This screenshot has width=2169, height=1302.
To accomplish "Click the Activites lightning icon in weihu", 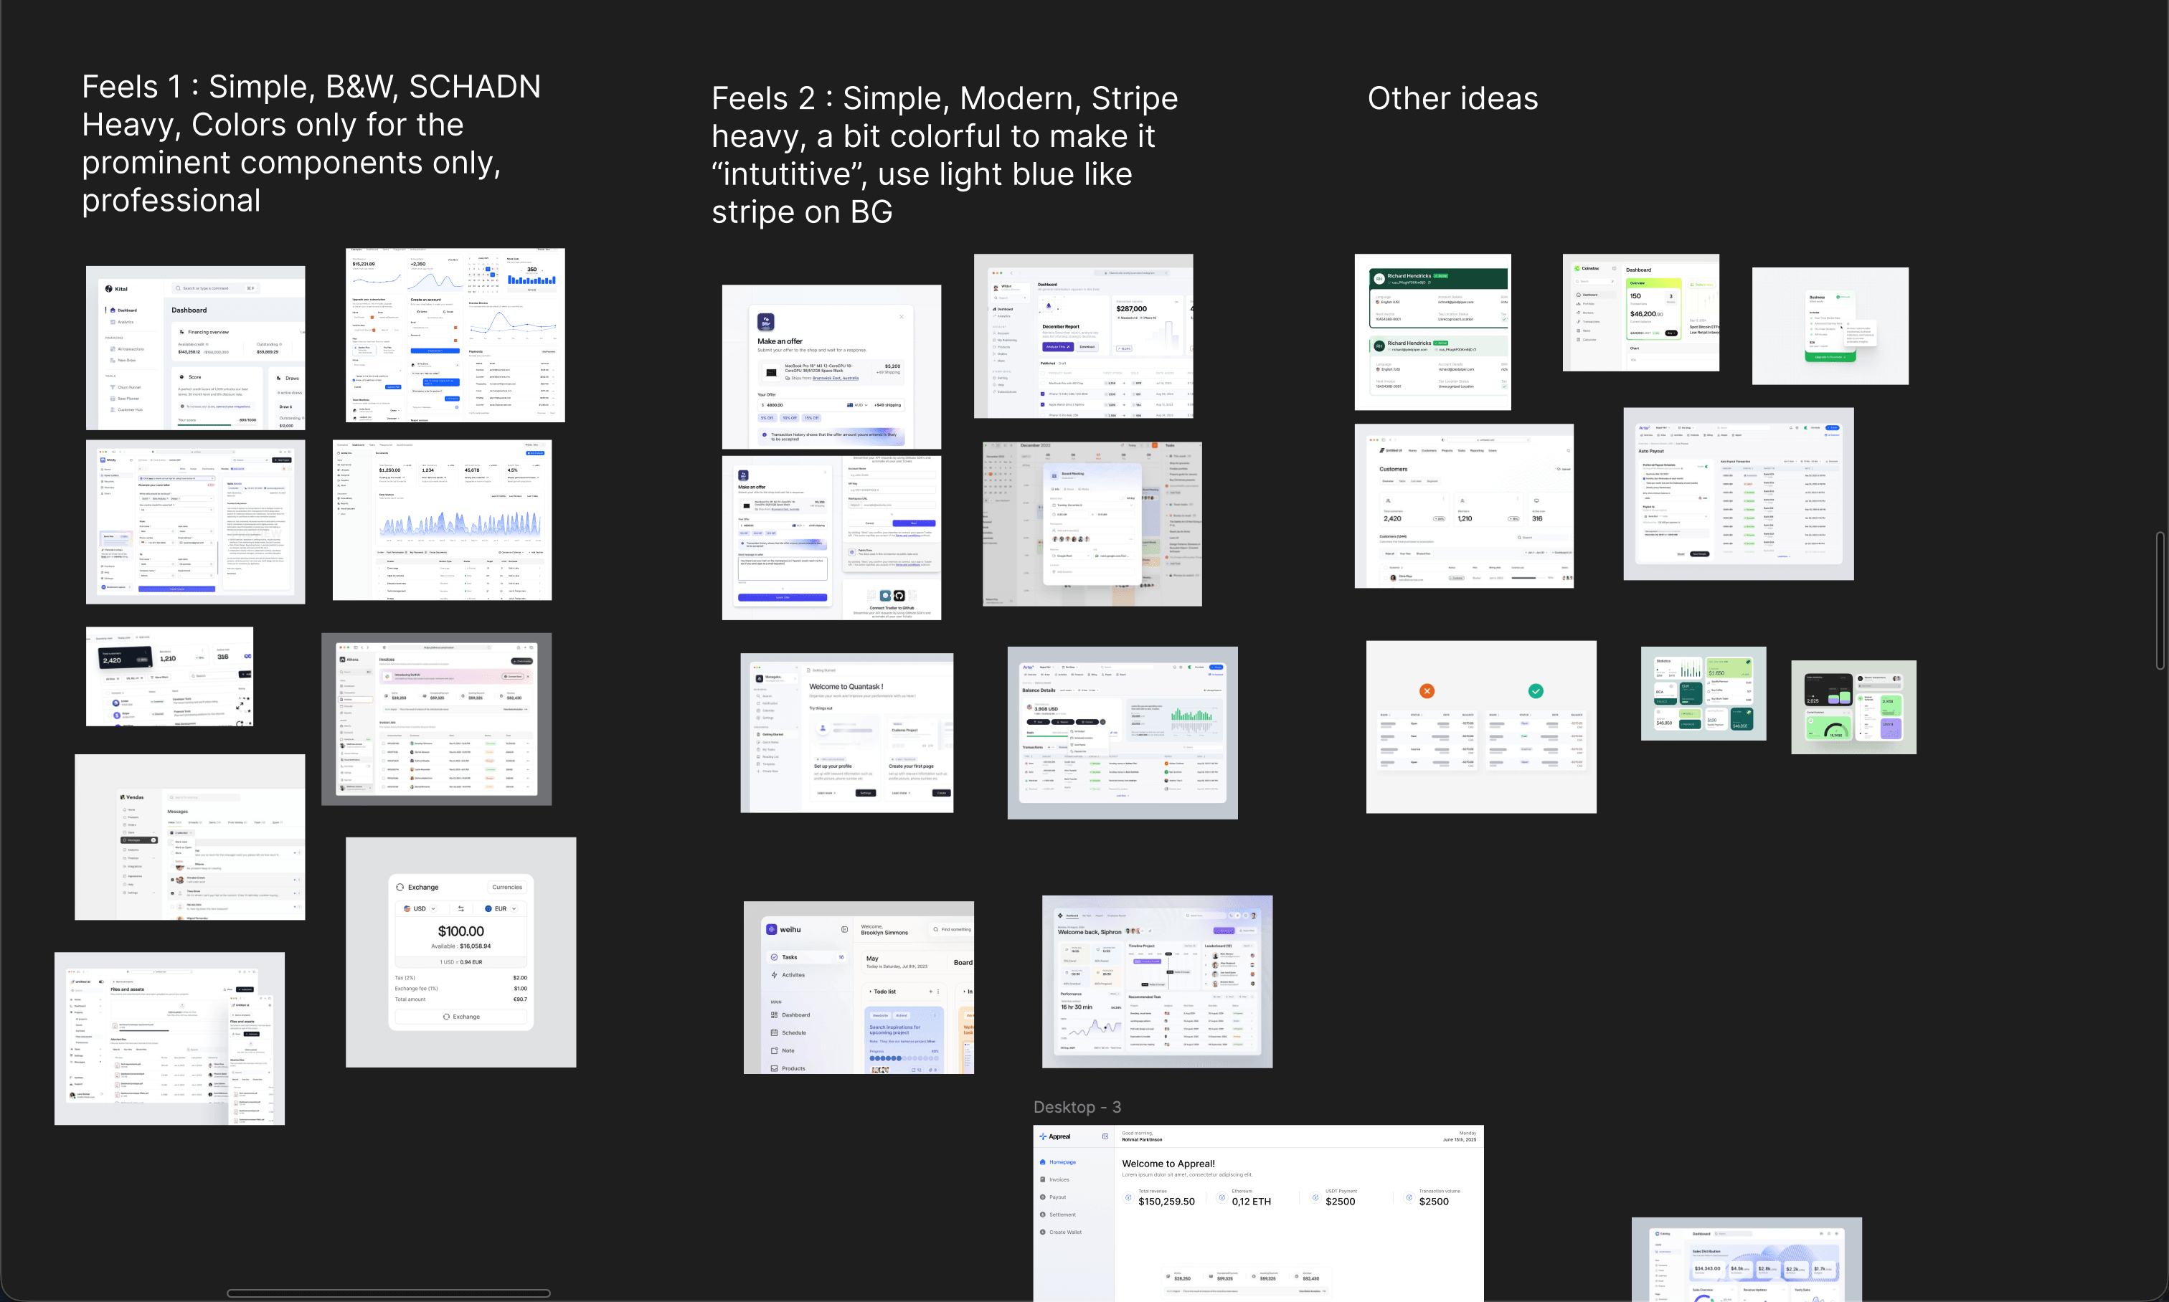I will [774, 975].
